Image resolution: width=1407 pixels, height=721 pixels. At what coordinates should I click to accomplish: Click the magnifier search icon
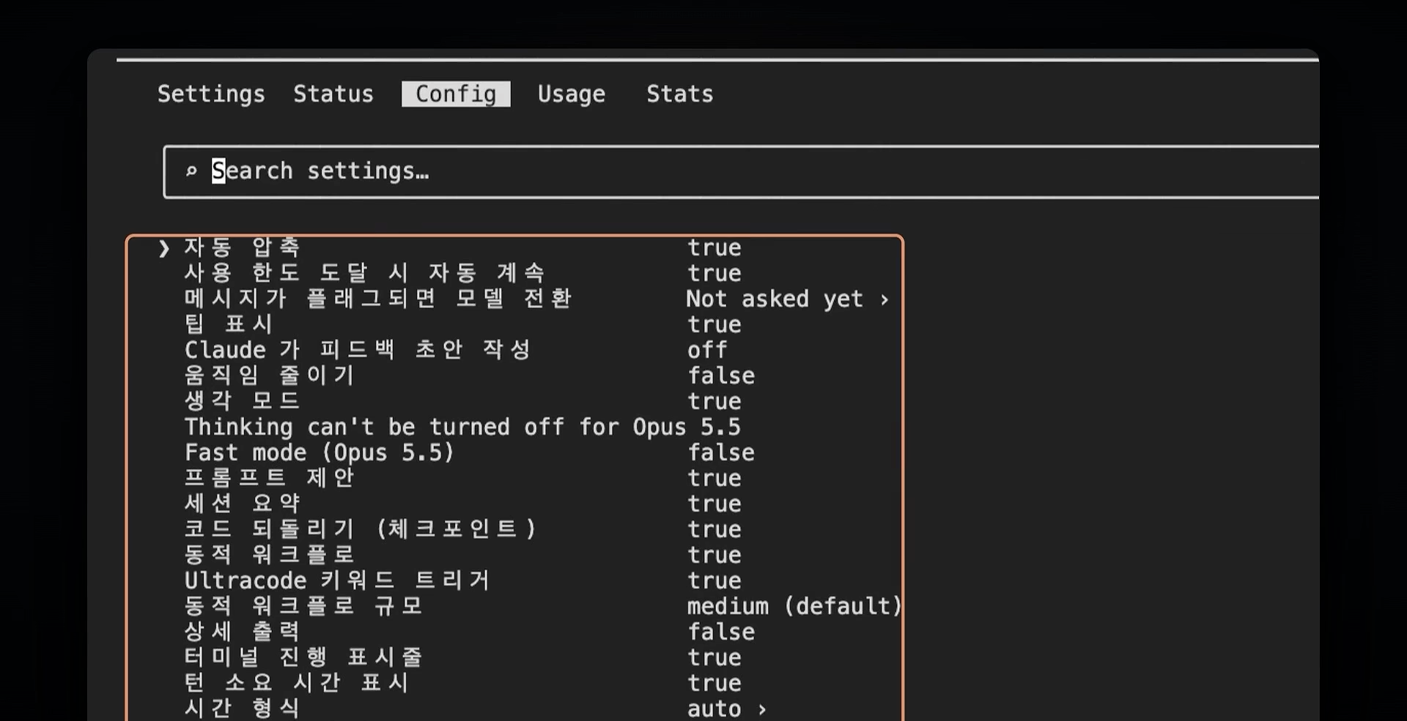(x=191, y=171)
